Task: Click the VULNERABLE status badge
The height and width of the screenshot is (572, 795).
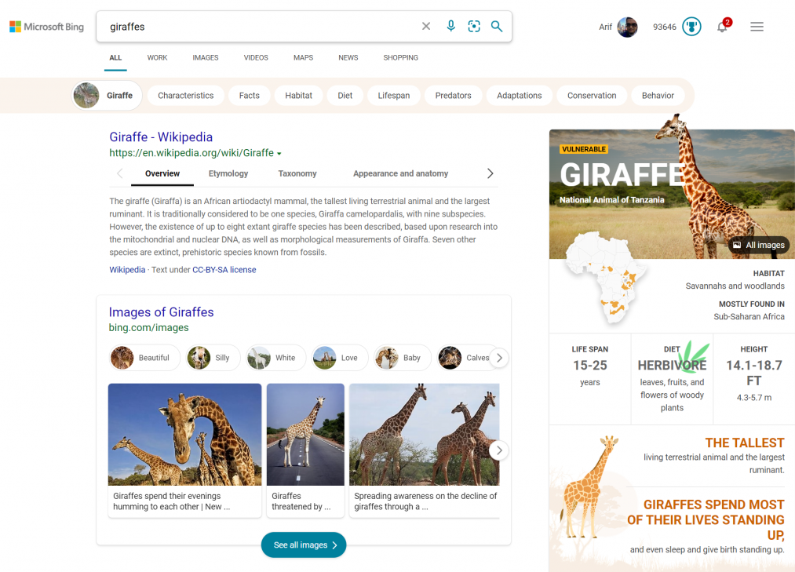Action: point(584,149)
